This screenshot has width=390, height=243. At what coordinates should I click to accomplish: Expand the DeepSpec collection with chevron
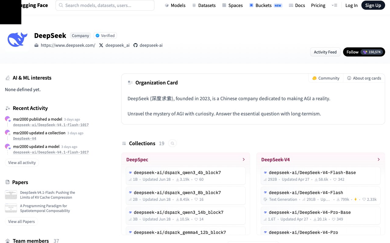[x=244, y=159]
